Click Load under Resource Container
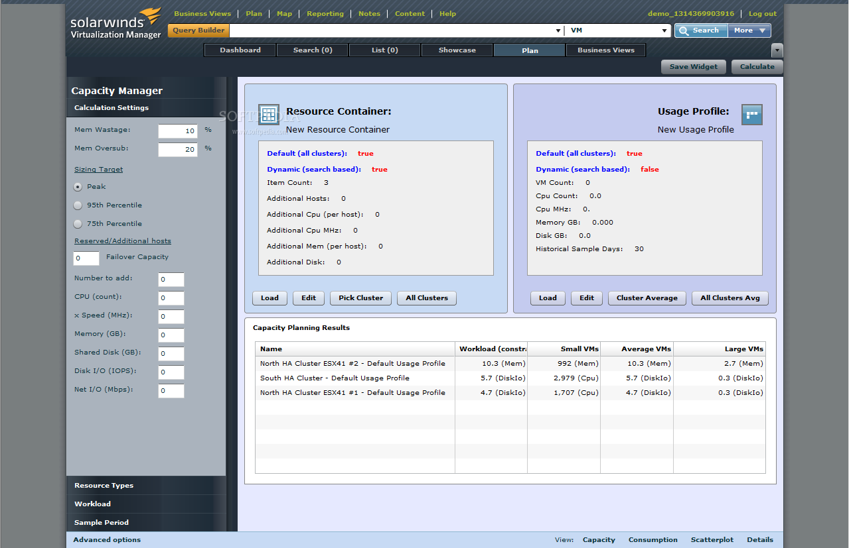Screen dimensions: 849x548 (x=270, y=298)
